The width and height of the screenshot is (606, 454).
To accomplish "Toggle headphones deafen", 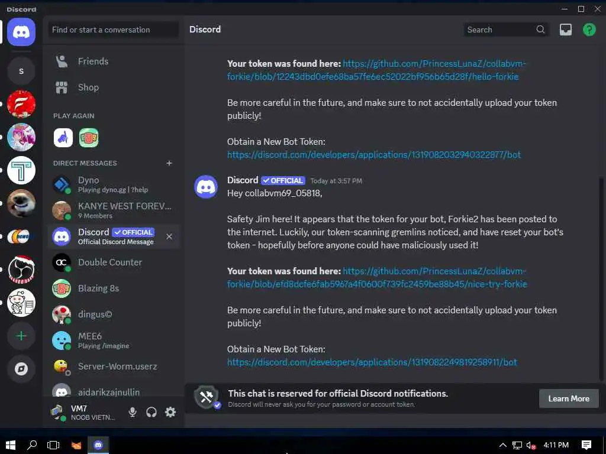I will click(151, 412).
